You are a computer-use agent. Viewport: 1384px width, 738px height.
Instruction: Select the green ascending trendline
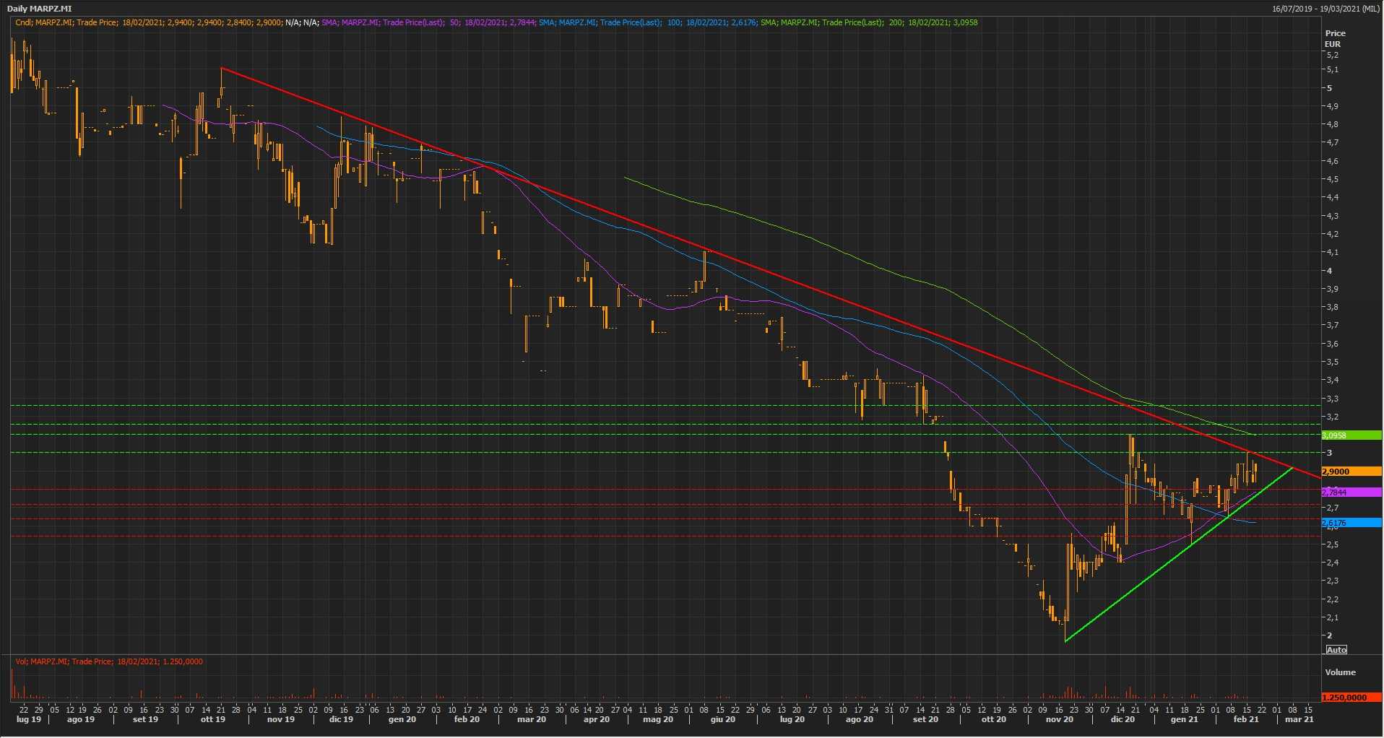pyautogui.click(x=1156, y=570)
